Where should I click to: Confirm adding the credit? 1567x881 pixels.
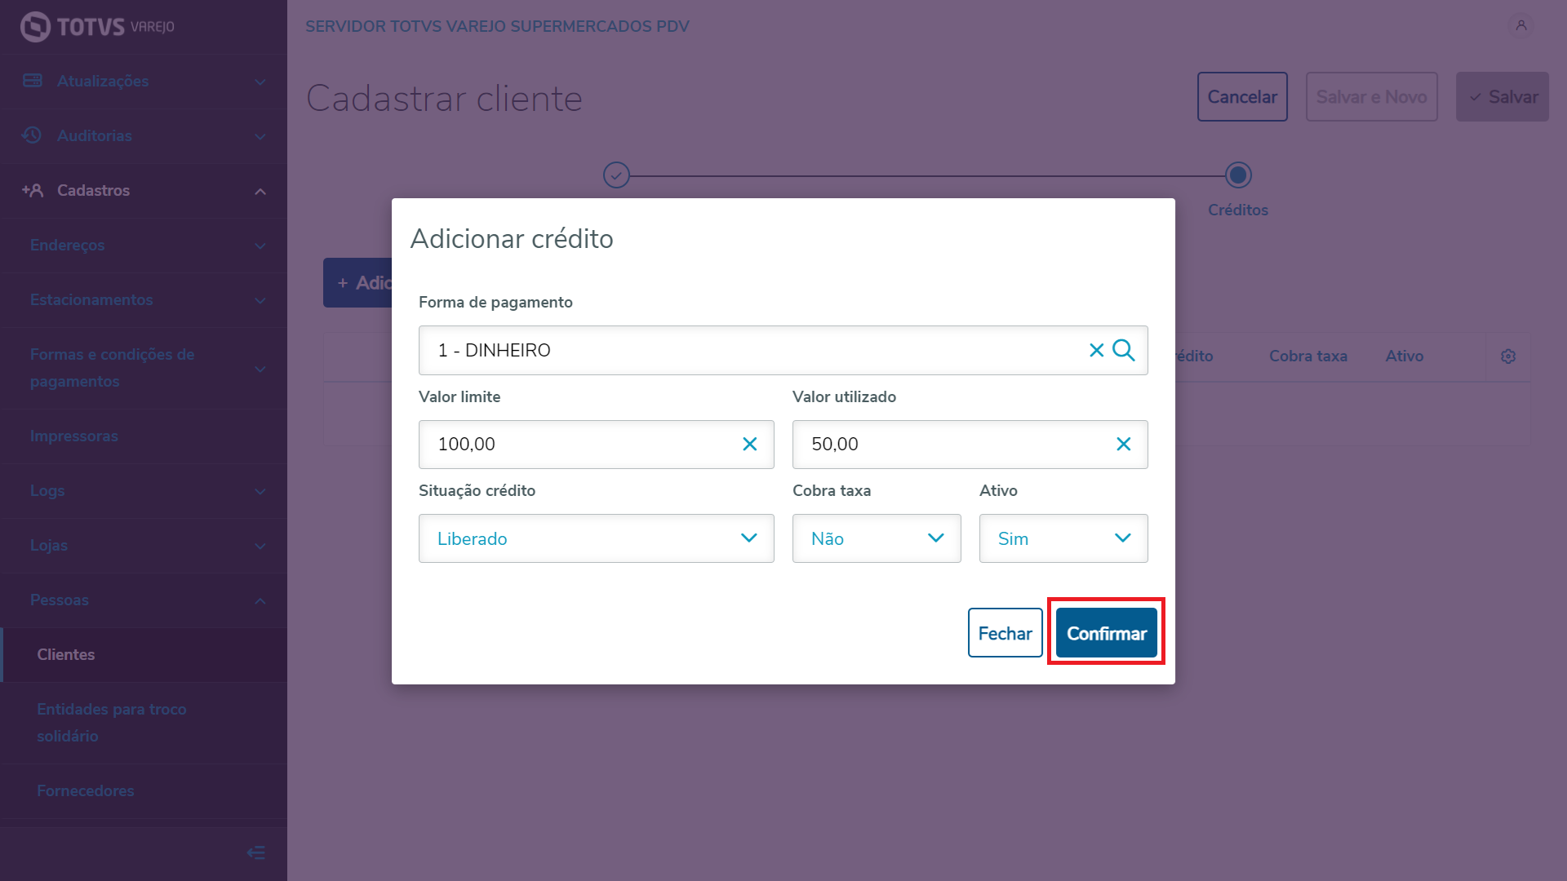pos(1106,633)
